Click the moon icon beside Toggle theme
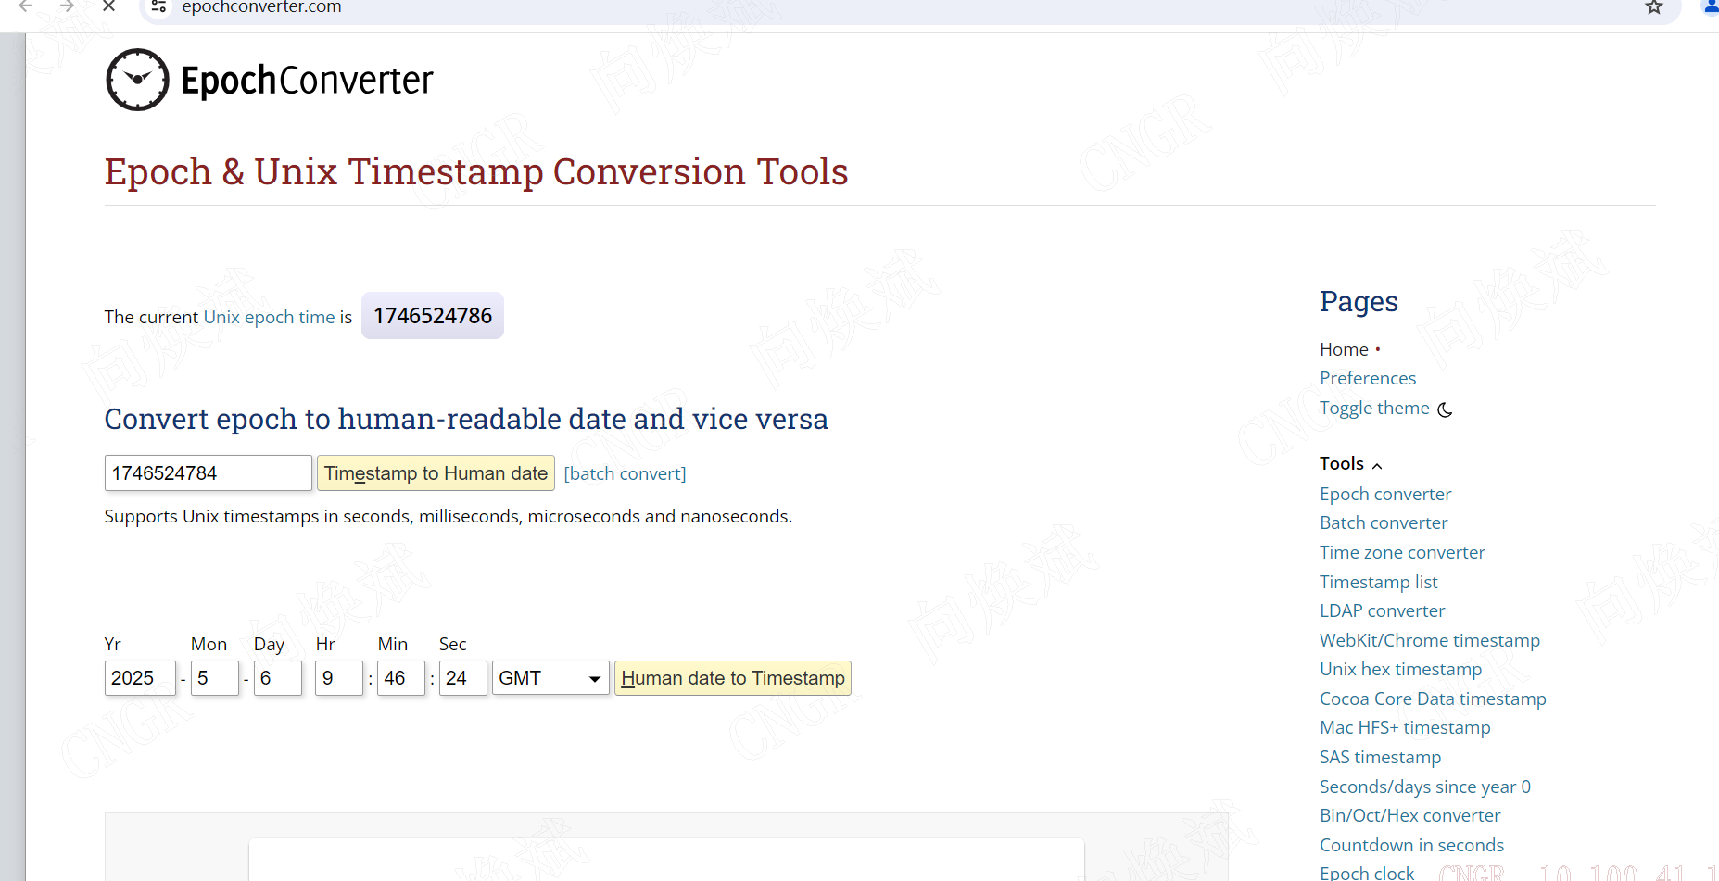 1445,409
